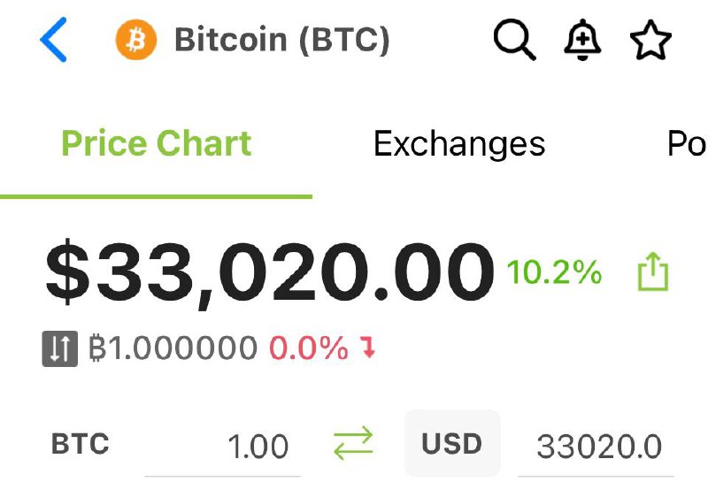Add a price alert via bell icon
708x497 pixels.
click(582, 41)
